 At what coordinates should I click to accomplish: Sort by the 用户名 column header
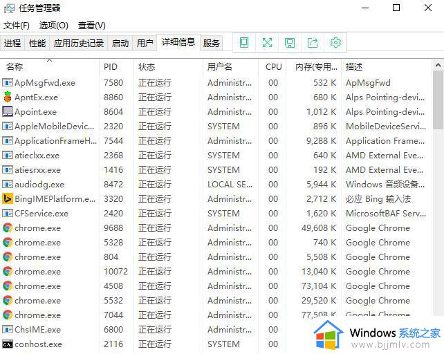pyautogui.click(x=230, y=67)
